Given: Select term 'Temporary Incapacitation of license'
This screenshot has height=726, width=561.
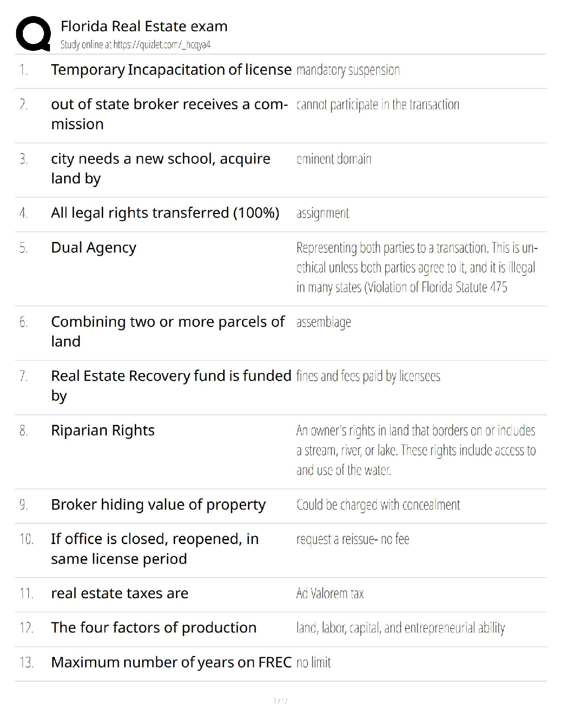Looking at the screenshot, I should (x=171, y=70).
